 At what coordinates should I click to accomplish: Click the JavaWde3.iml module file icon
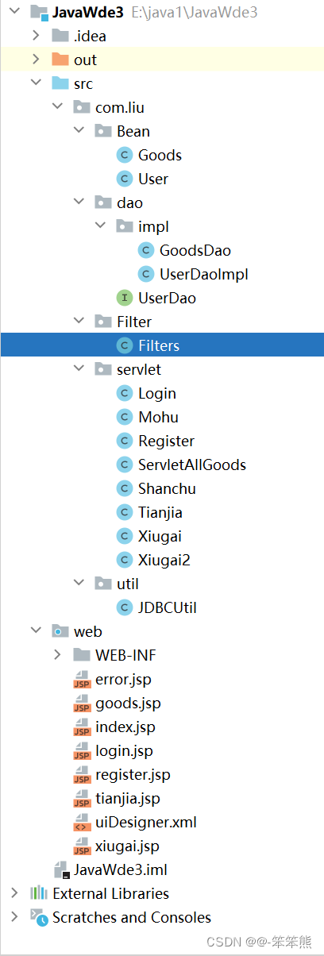click(62, 869)
